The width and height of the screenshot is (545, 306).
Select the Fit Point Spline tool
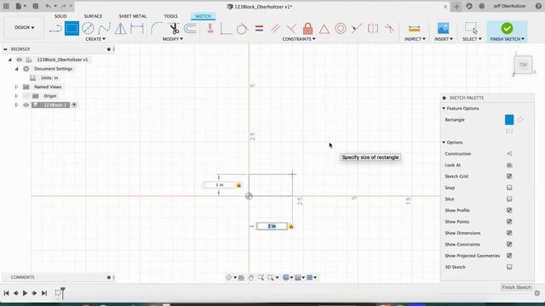tap(104, 28)
